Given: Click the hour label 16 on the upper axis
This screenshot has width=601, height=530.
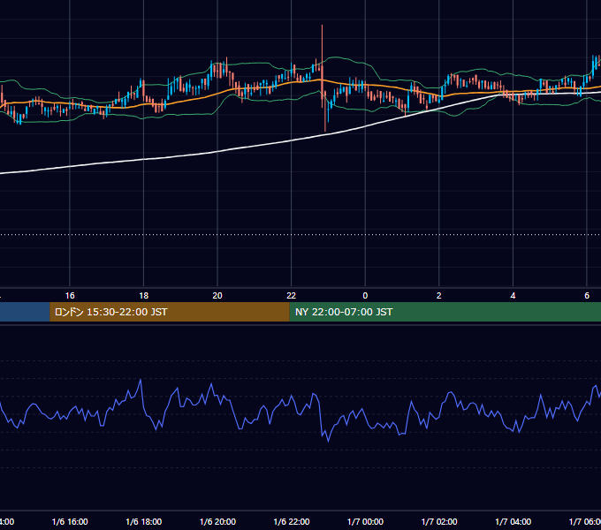Looking at the screenshot, I should (x=70, y=296).
